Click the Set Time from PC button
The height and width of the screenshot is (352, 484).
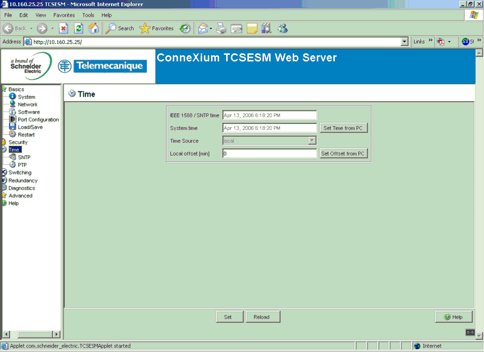pyautogui.click(x=344, y=128)
